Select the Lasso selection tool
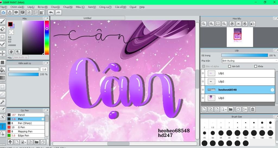Image resolution: width=278 pixels, height=148 pixels. click(x=2, y=94)
